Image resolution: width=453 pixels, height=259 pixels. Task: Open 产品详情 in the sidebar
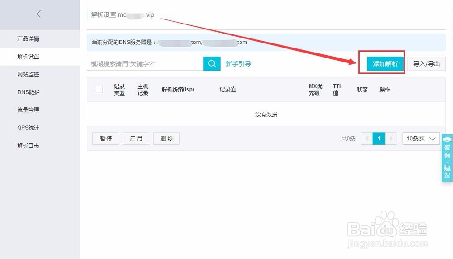coord(28,39)
